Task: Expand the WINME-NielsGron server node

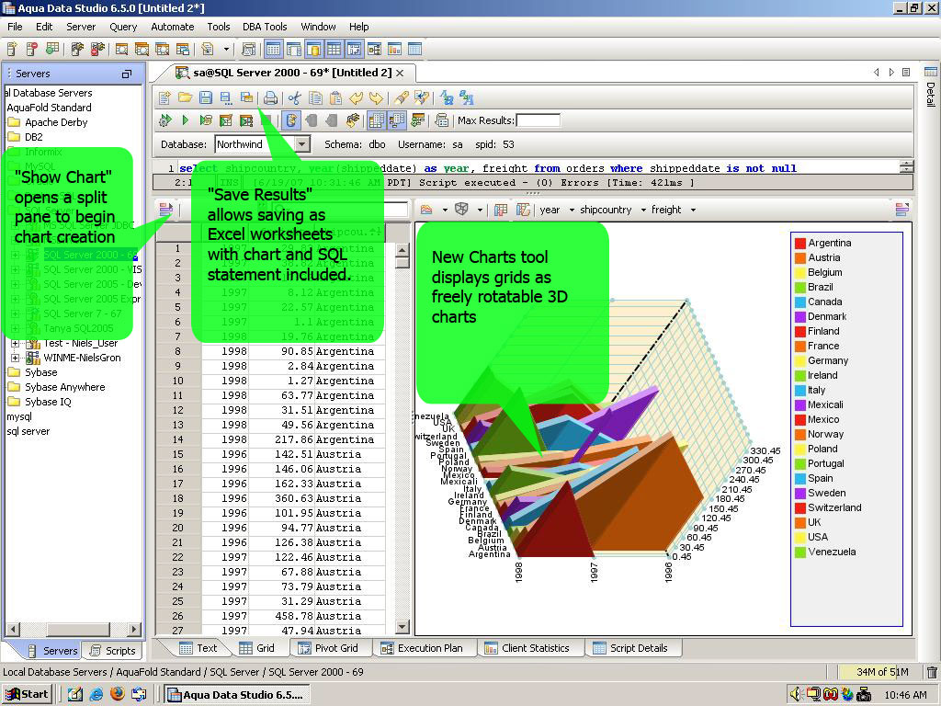Action: 15,358
